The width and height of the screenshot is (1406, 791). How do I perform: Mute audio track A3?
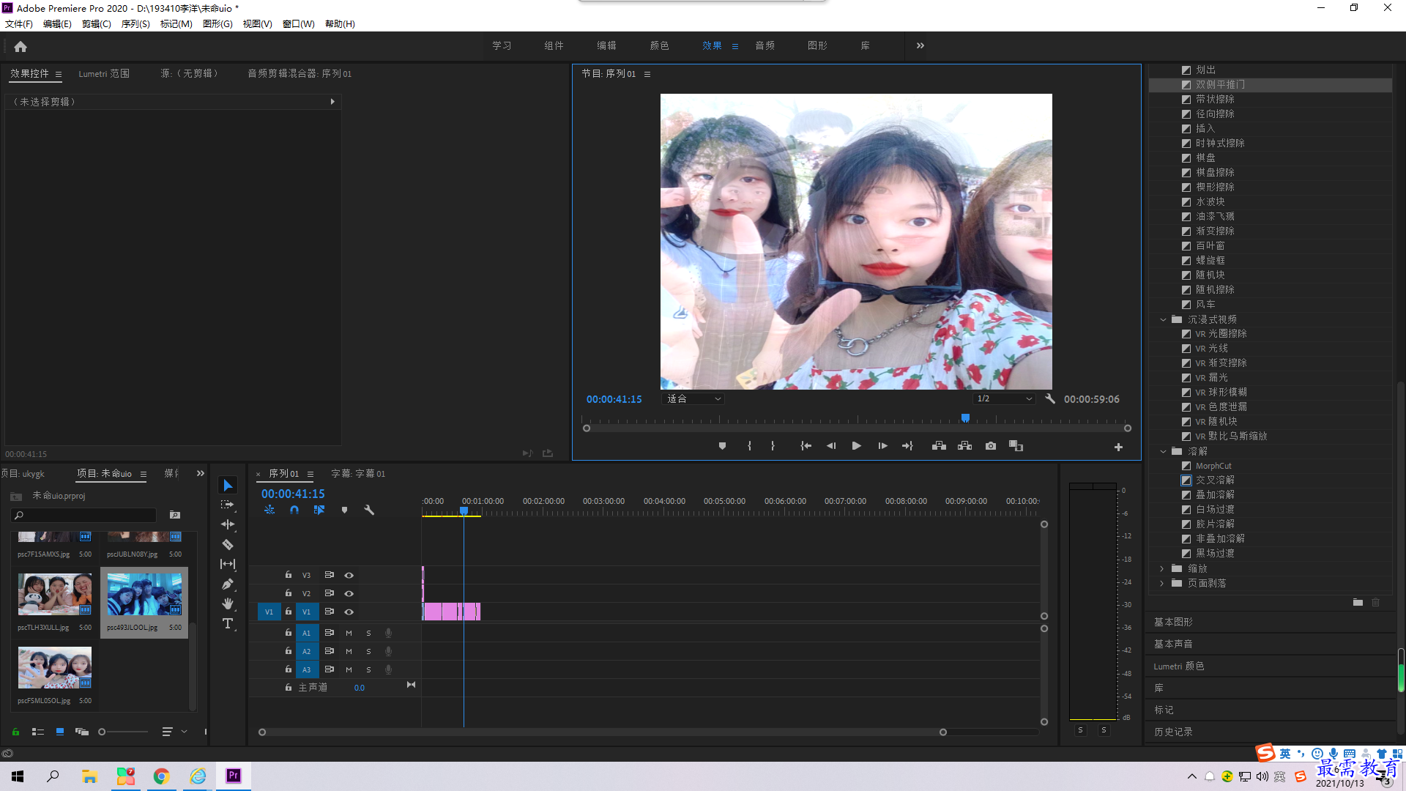[x=349, y=669]
